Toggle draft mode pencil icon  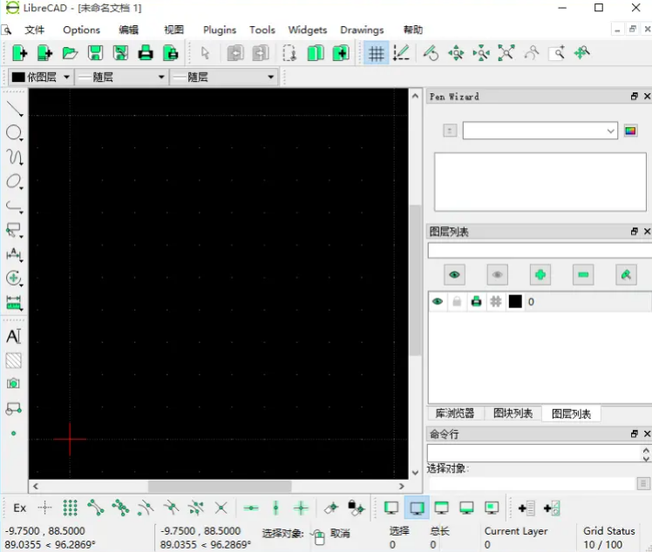coord(401,53)
